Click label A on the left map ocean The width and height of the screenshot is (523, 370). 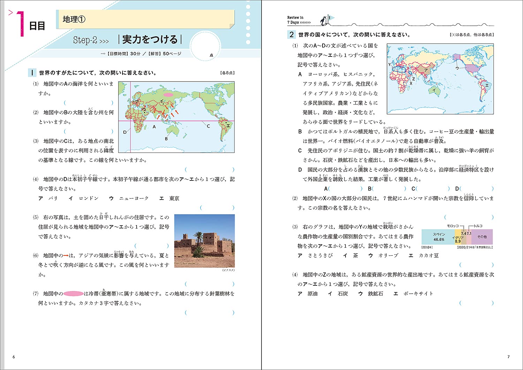154,127
